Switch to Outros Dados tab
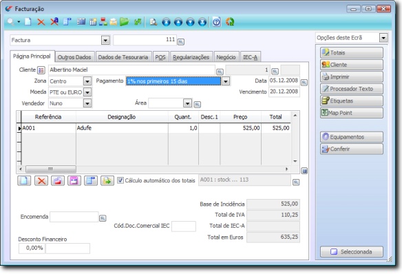The height and width of the screenshot is (274, 402). pyautogui.click(x=74, y=57)
